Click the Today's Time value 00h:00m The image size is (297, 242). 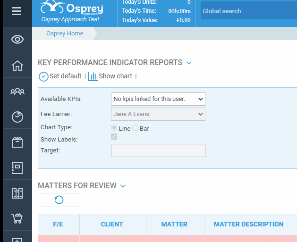click(179, 11)
